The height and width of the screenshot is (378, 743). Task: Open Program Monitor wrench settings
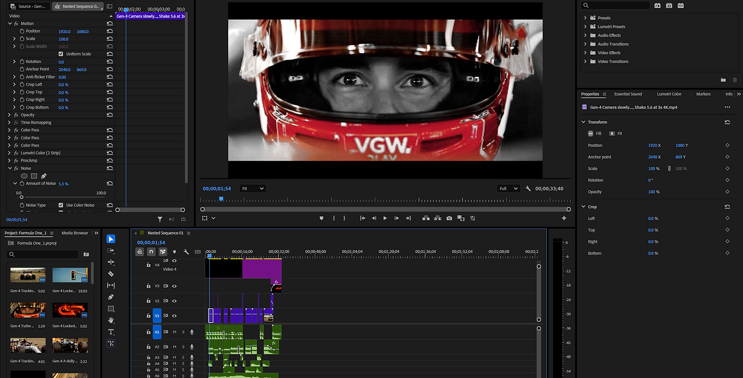click(528, 188)
